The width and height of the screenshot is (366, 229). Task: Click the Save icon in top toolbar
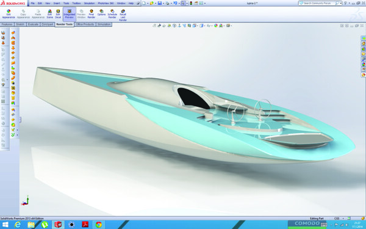click(x=160, y=3)
